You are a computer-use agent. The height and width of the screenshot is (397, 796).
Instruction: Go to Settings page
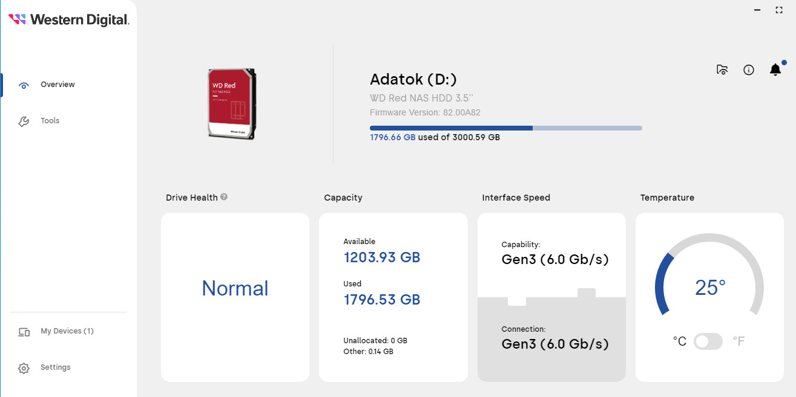[x=56, y=367]
